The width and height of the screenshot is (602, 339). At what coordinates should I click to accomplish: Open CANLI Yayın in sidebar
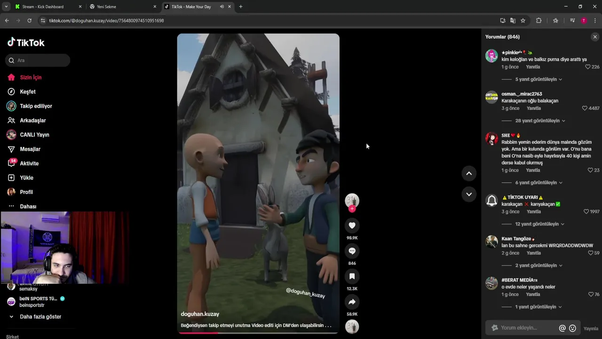click(x=34, y=135)
